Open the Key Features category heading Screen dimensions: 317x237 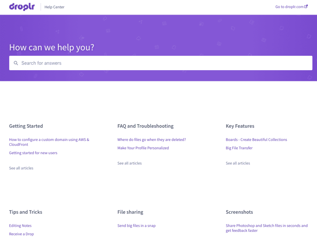click(x=240, y=126)
